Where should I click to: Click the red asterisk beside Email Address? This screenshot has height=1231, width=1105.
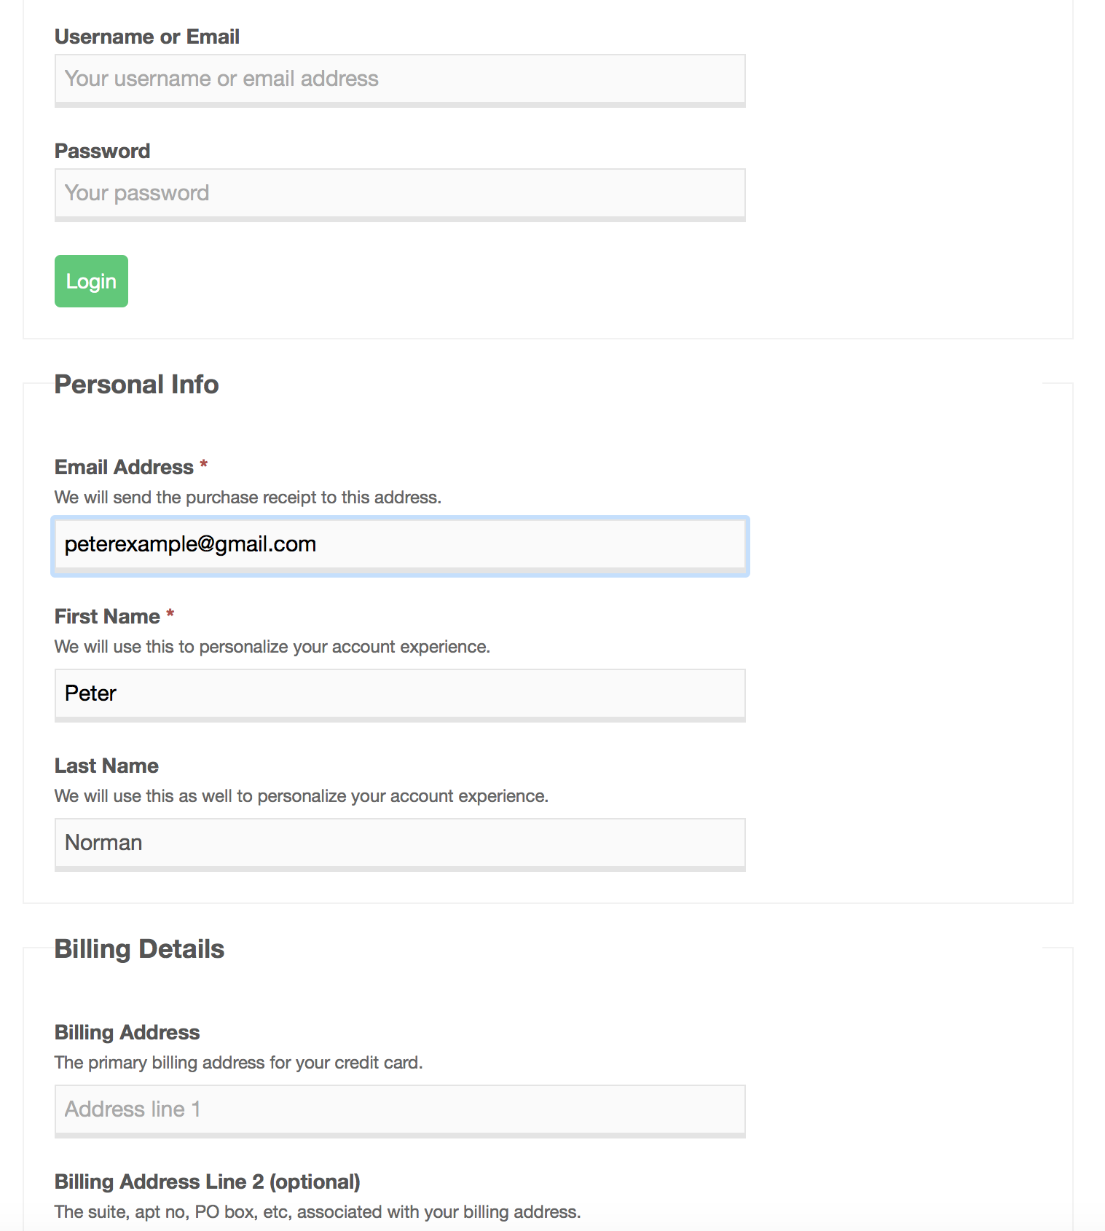[204, 464]
